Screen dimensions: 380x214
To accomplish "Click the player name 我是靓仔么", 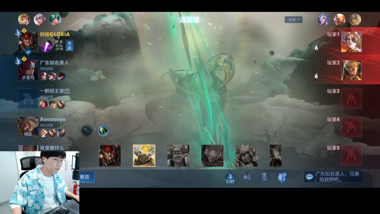I will (52, 148).
